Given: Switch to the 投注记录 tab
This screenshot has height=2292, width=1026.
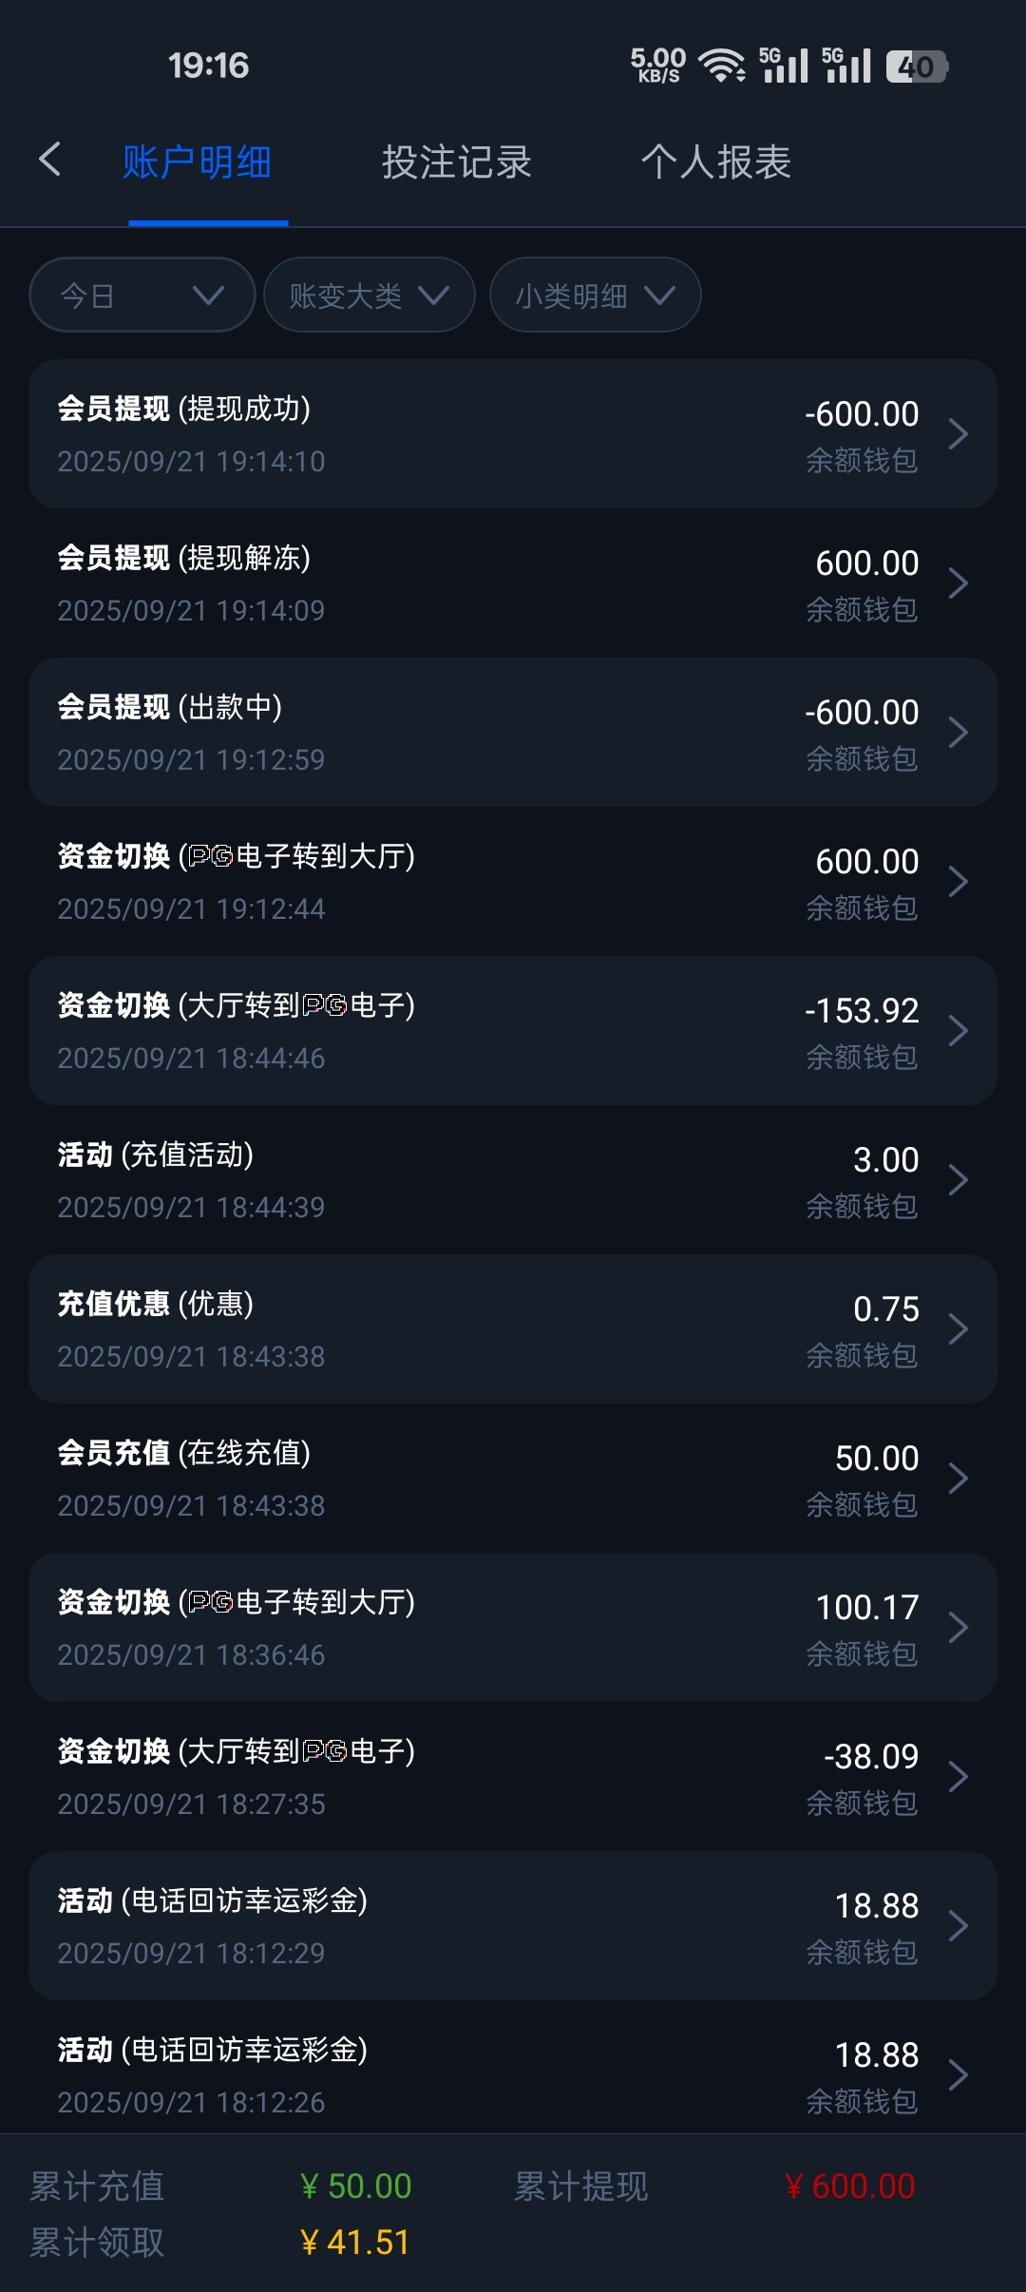Looking at the screenshot, I should click(456, 162).
